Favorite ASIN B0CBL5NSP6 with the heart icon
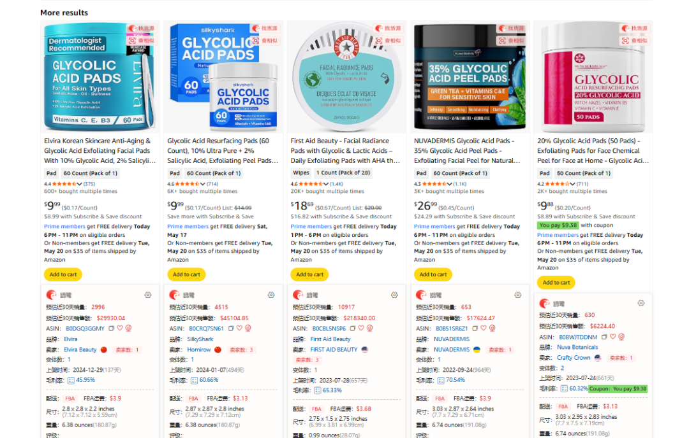Screen dimensions: 689x438 361,328
